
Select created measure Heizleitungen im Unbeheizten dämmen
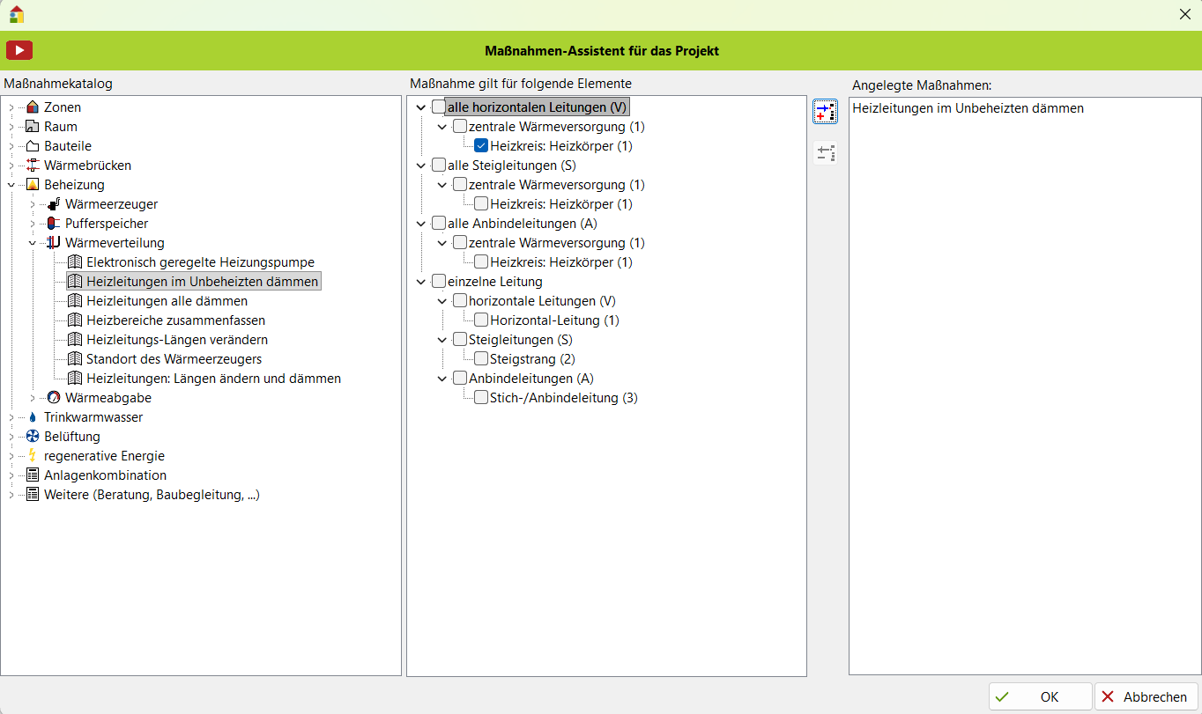(968, 108)
